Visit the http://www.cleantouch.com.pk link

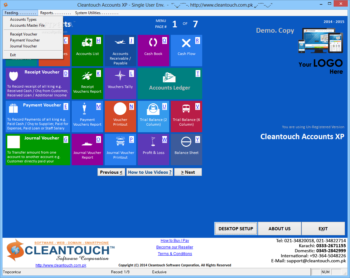coord(61,265)
